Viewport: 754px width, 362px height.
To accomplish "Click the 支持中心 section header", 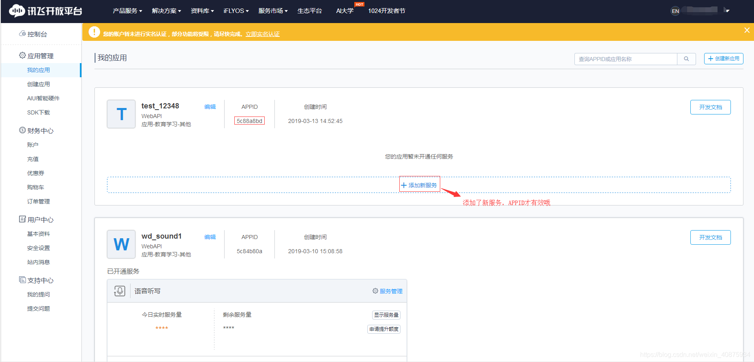I will tap(36, 280).
